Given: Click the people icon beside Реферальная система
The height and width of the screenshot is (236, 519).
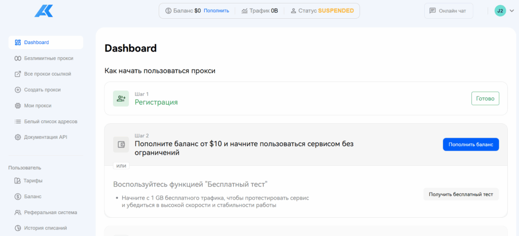Looking at the screenshot, I should [x=18, y=212].
